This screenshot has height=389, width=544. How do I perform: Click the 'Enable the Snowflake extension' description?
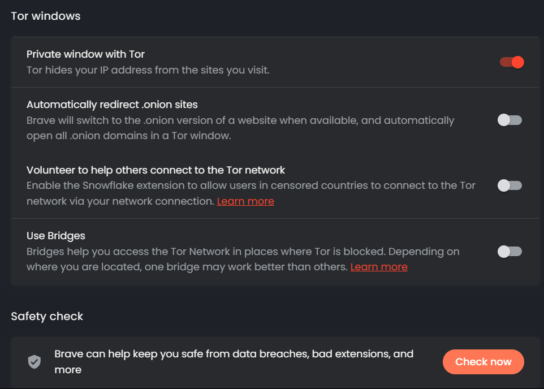click(251, 185)
